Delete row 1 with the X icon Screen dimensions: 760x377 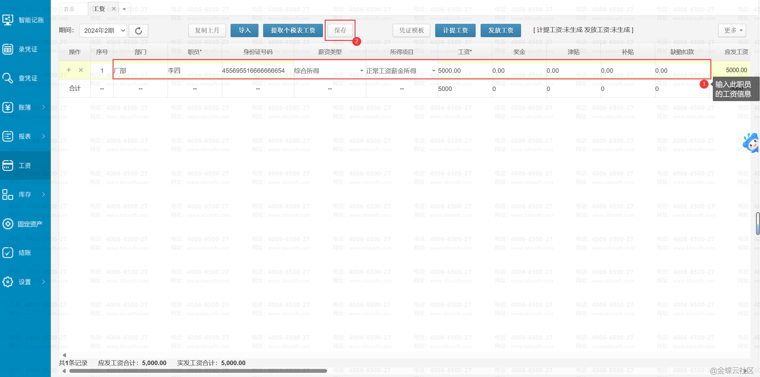click(x=81, y=70)
